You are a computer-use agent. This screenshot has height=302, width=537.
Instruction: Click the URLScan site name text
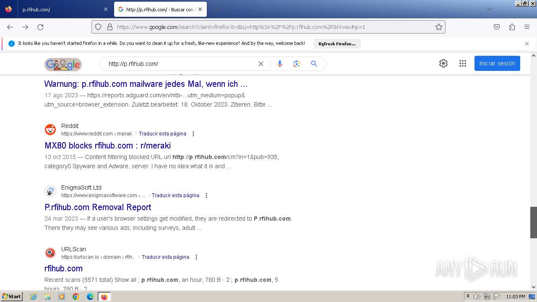[x=73, y=249]
